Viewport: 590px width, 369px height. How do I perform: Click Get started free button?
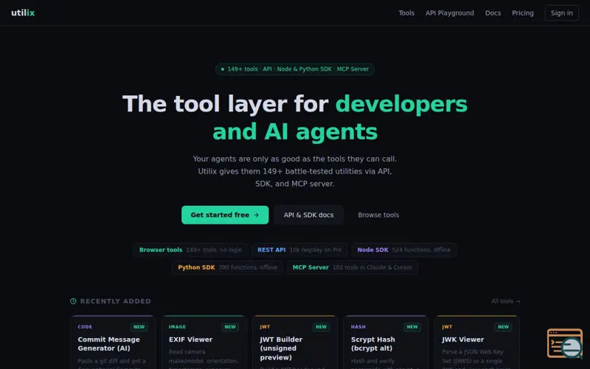(225, 215)
